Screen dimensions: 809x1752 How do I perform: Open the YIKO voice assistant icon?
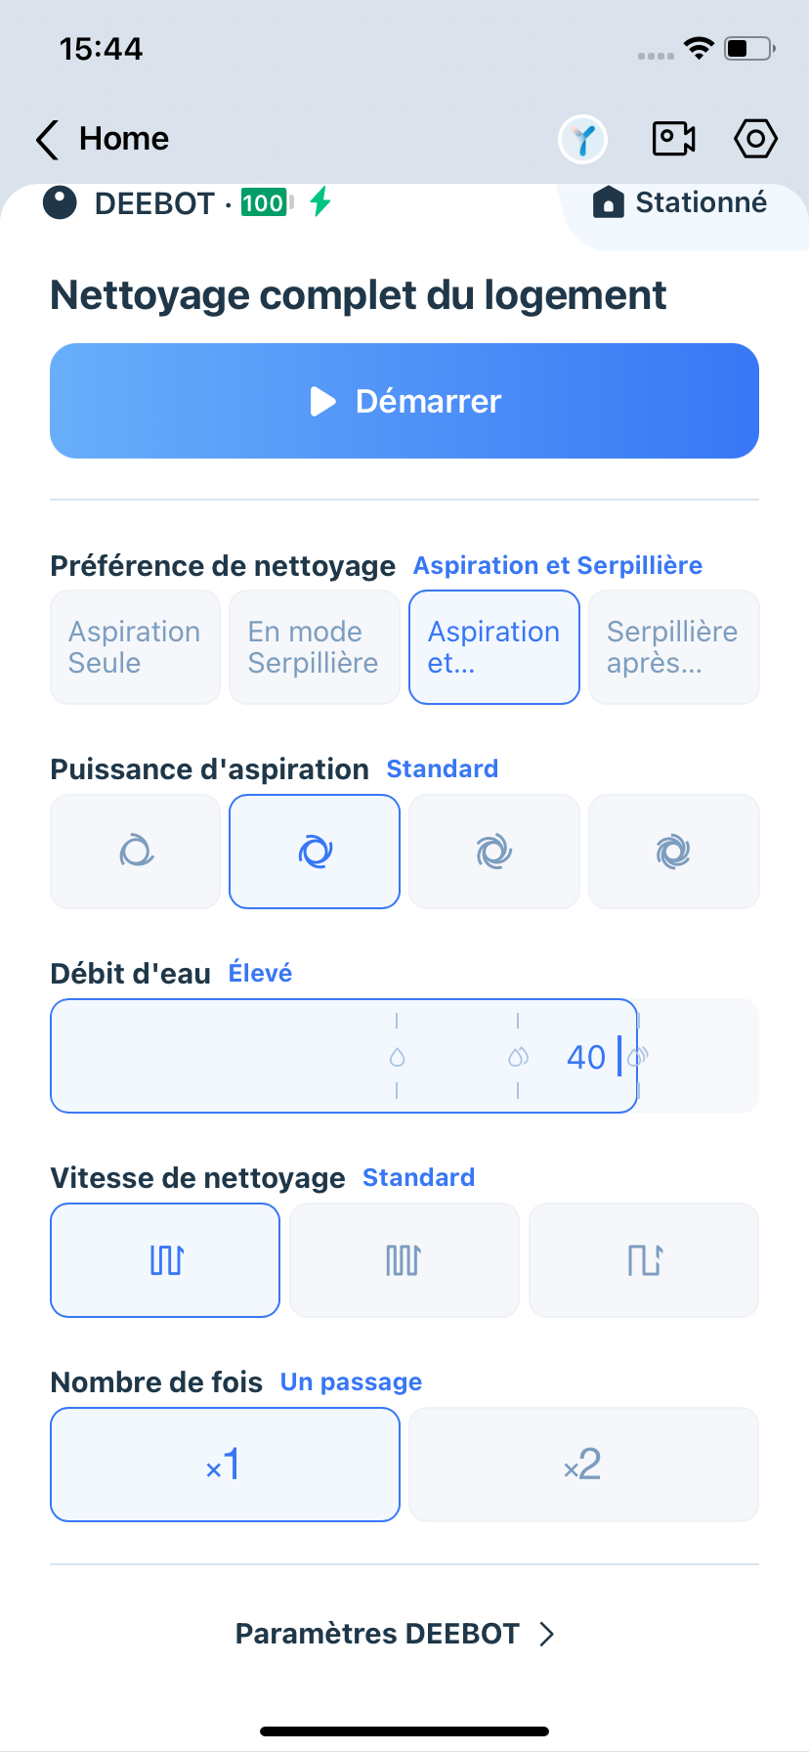(582, 139)
